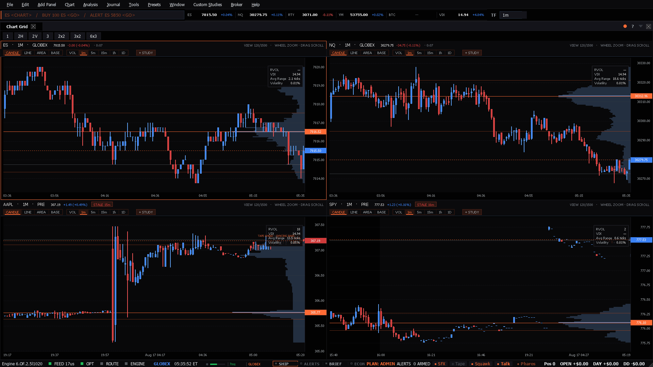
Task: Toggle VOL on the SPY chart
Action: [399, 212]
